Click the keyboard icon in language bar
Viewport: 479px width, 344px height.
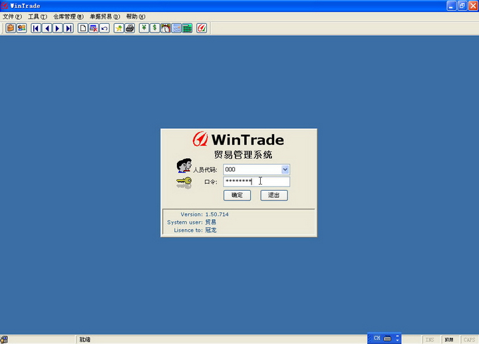(387, 338)
